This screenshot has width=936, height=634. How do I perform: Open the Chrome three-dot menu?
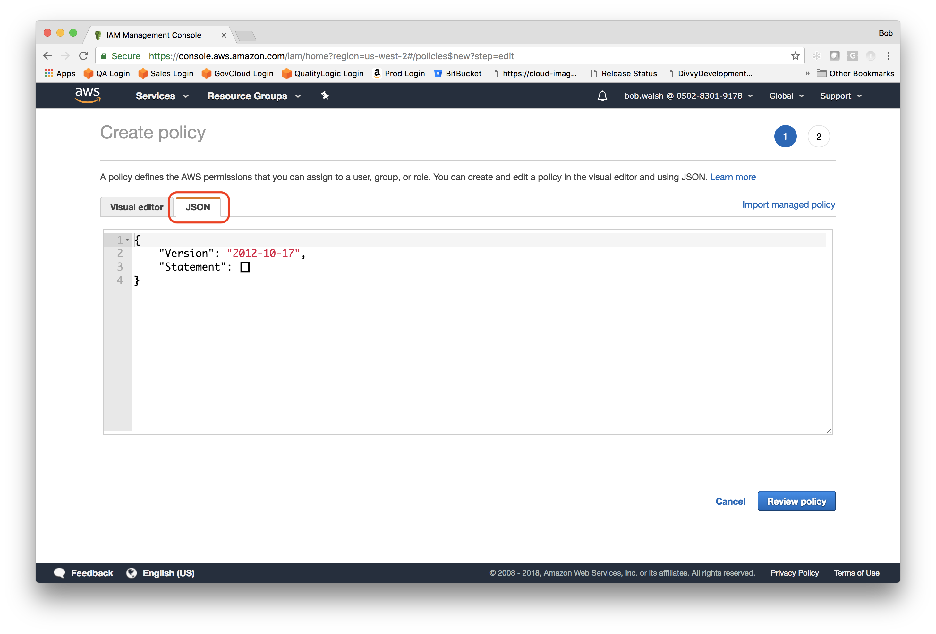888,56
